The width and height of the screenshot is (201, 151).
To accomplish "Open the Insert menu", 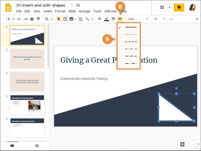I will pos(47,11).
